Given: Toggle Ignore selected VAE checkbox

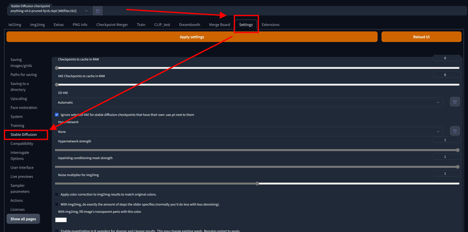Looking at the screenshot, I should (x=57, y=115).
